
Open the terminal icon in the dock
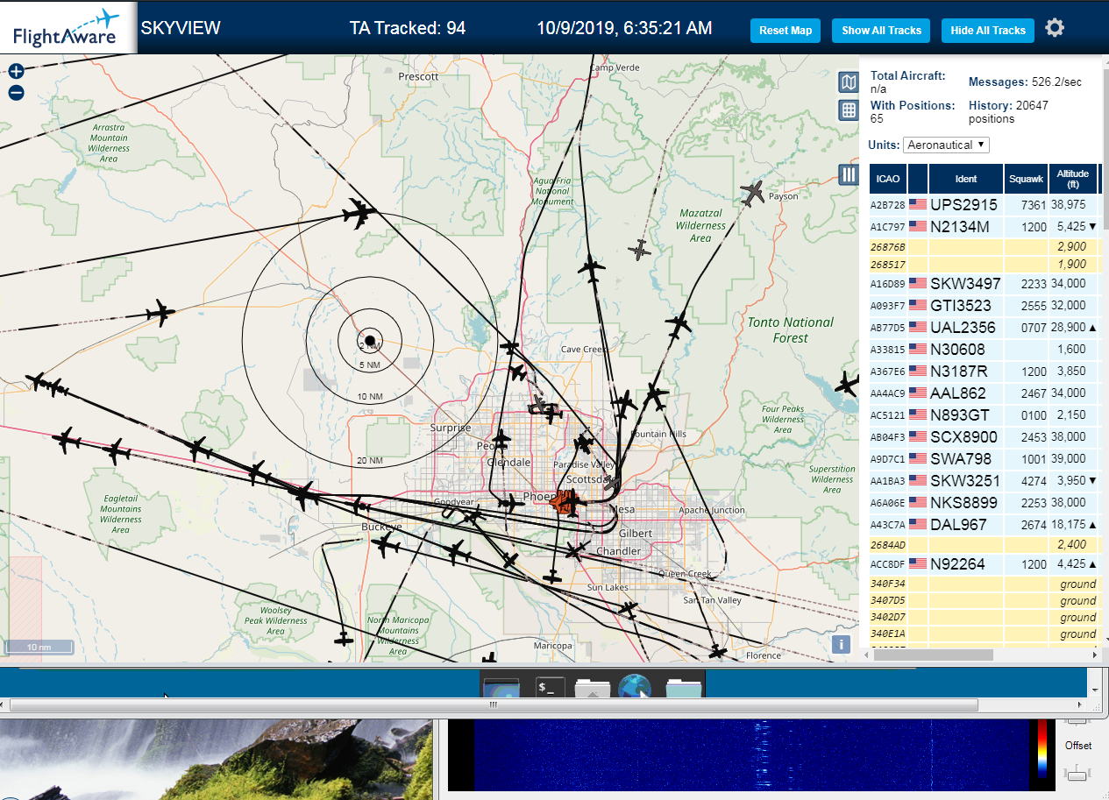549,688
